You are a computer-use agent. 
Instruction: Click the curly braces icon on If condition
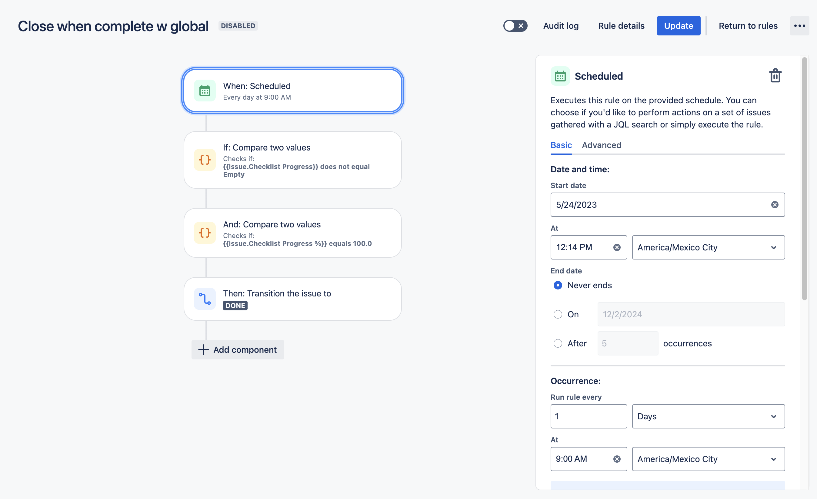coord(205,160)
